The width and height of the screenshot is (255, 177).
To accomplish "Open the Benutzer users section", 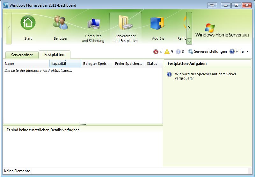I will [61, 28].
